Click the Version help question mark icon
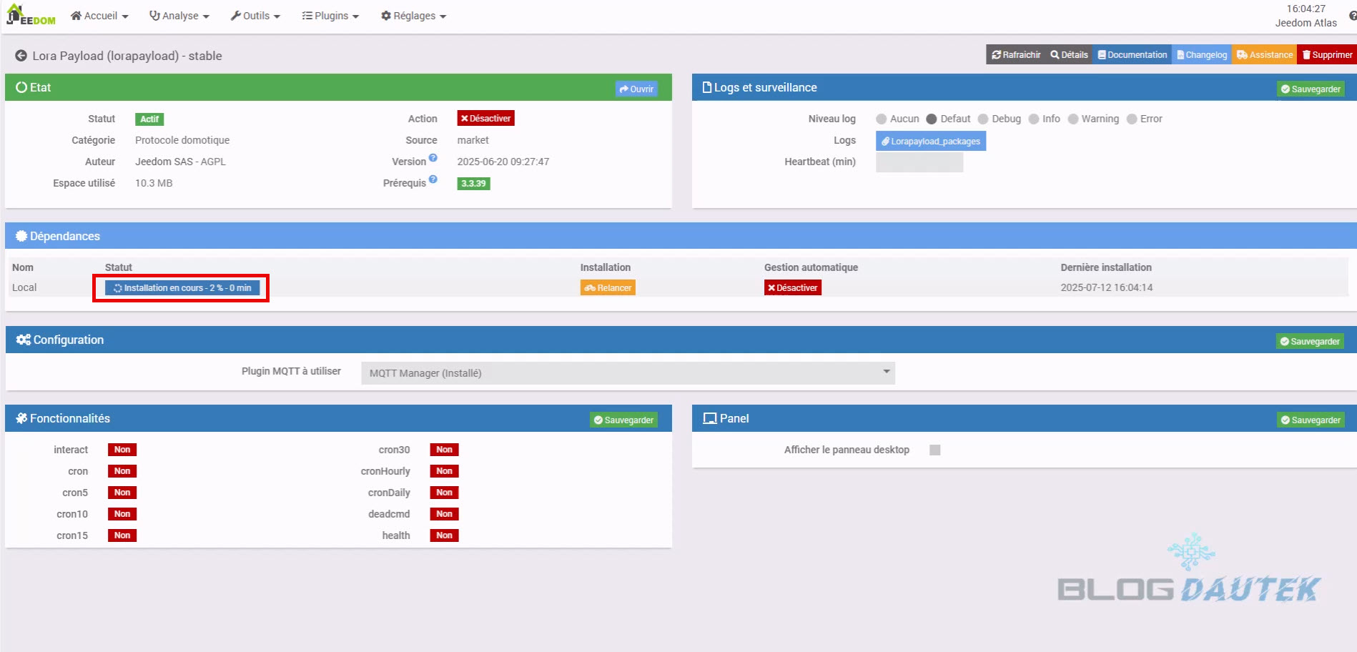This screenshot has height=652, width=1357. point(433,158)
